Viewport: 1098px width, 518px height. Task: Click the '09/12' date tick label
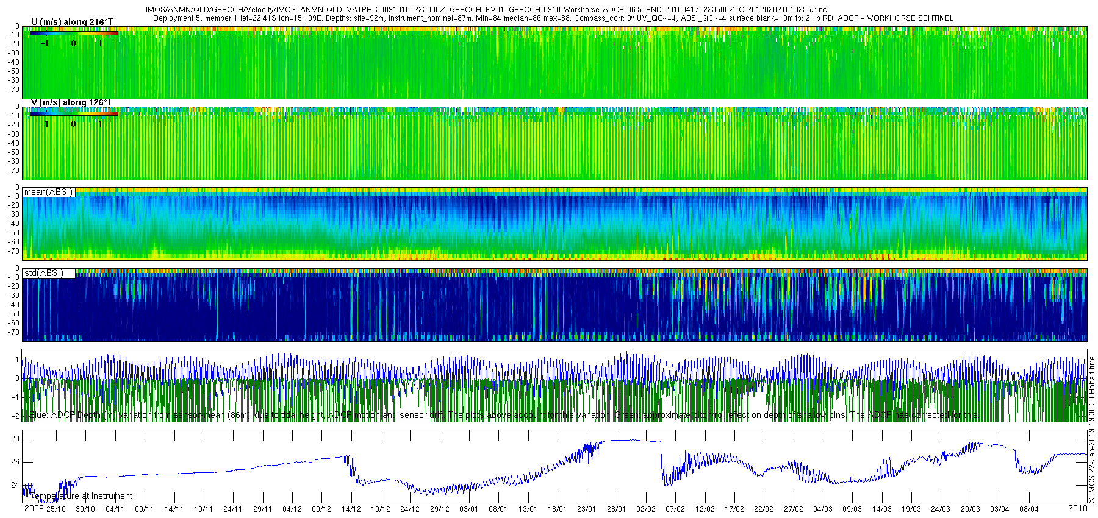tap(321, 509)
